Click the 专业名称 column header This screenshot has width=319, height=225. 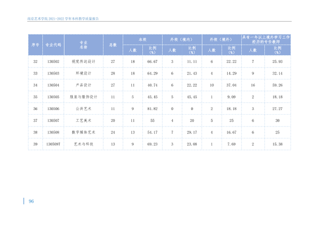pos(83,45)
